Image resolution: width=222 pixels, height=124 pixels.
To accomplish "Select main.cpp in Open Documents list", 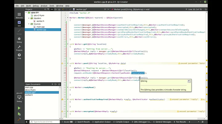I will point(29,87).
